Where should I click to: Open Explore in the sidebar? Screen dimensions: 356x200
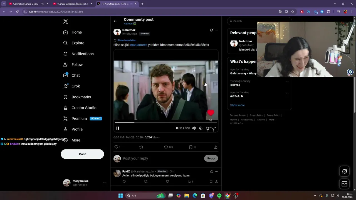tap(74, 43)
